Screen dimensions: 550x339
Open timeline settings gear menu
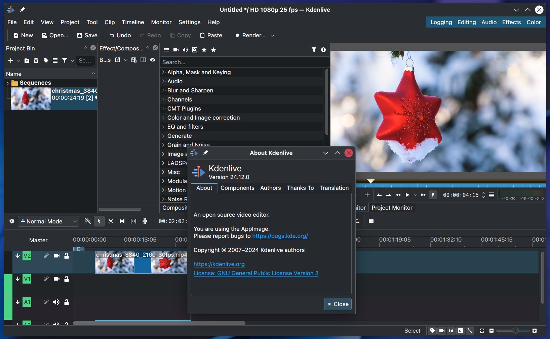(x=12, y=221)
